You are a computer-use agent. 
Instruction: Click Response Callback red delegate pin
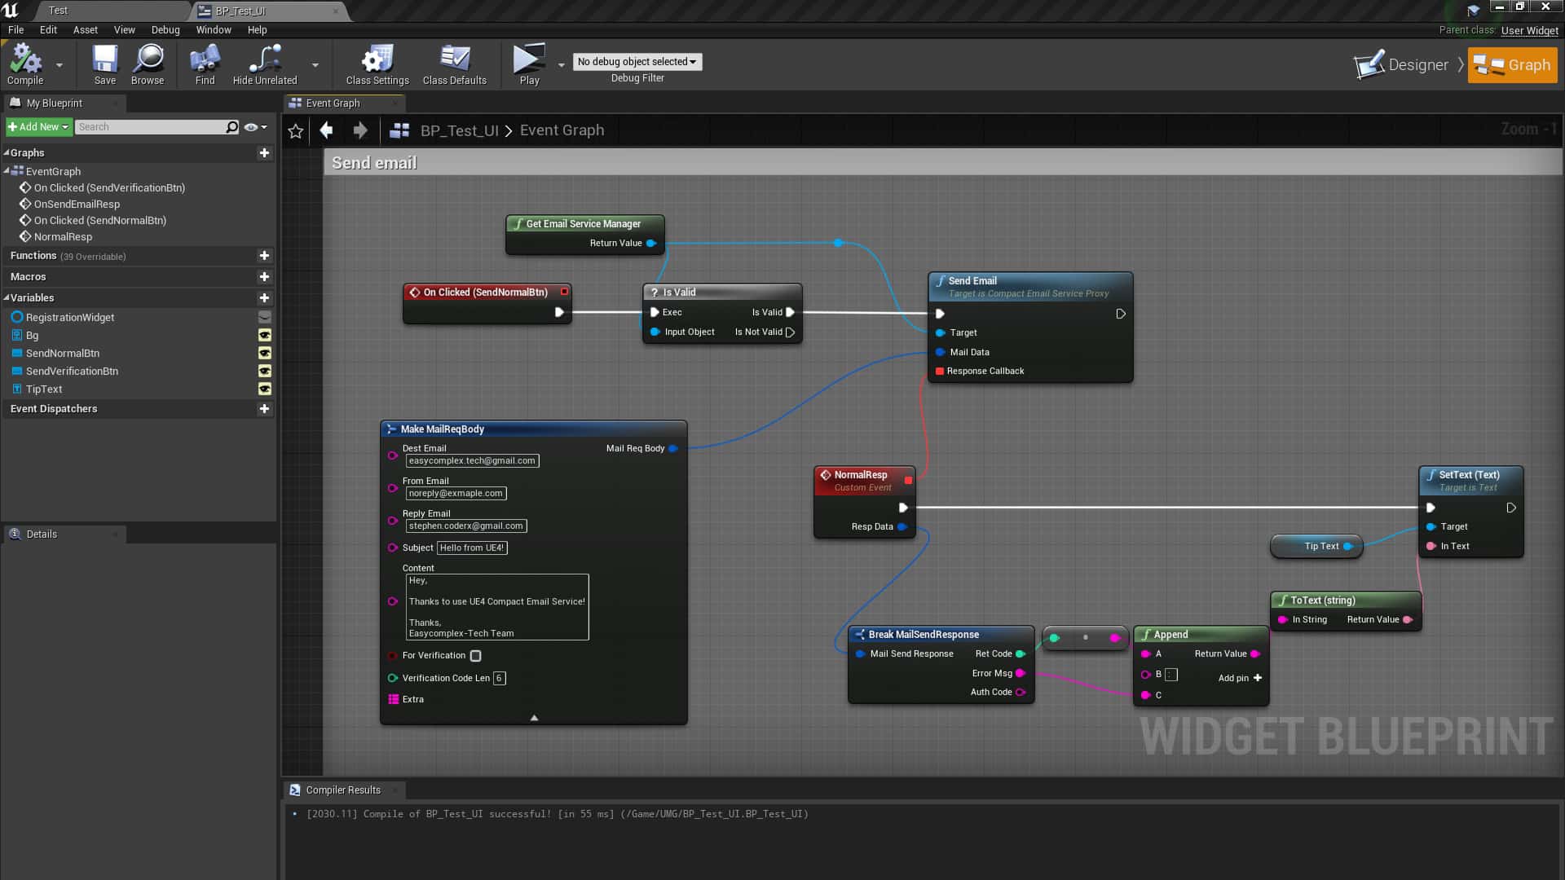pos(940,372)
